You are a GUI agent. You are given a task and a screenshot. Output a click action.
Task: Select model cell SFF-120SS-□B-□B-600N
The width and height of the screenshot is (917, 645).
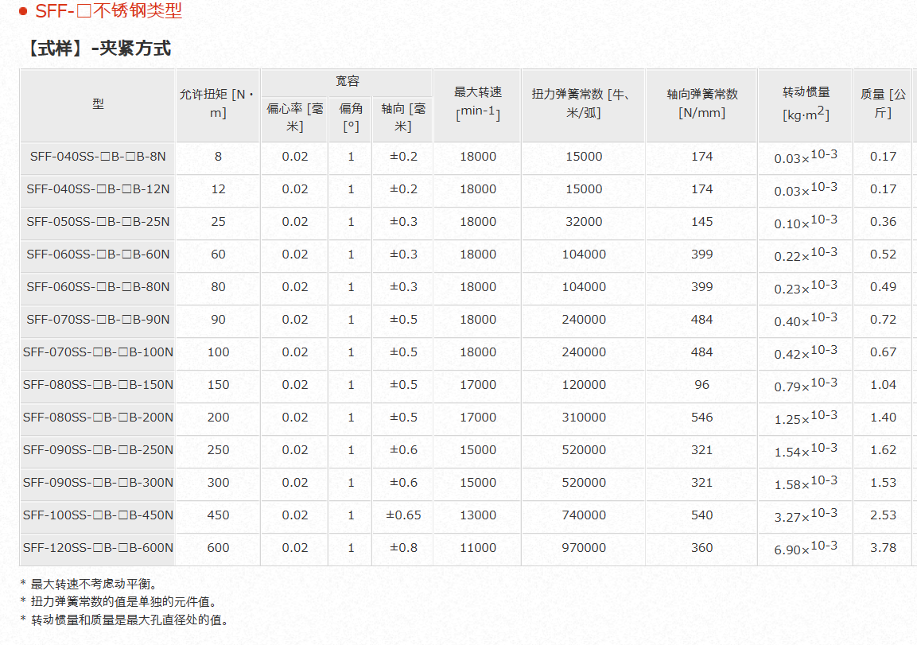[98, 548]
